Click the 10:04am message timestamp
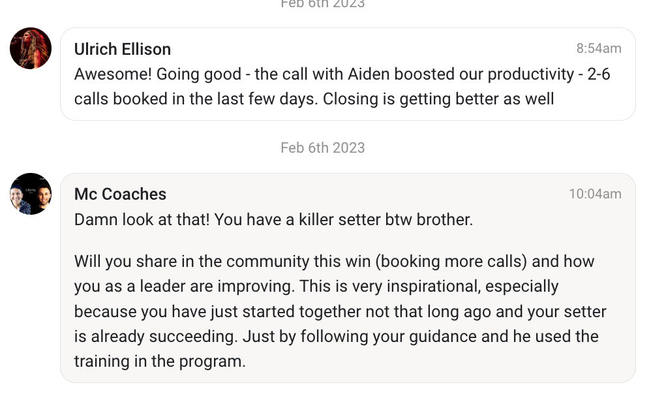651x402 pixels. click(595, 194)
